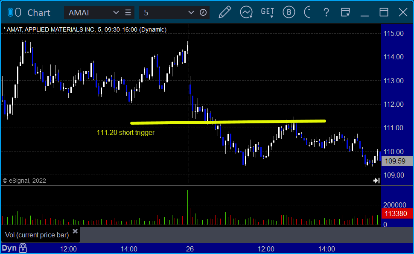414x254 pixels.
Task: Open the studies chart-line icon menu
Action: point(246,12)
